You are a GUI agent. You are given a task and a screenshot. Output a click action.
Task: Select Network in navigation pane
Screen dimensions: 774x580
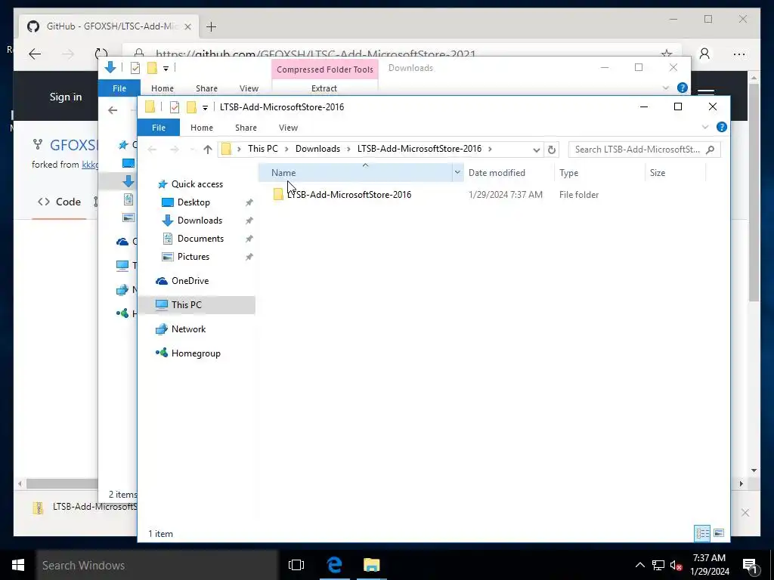(188, 329)
